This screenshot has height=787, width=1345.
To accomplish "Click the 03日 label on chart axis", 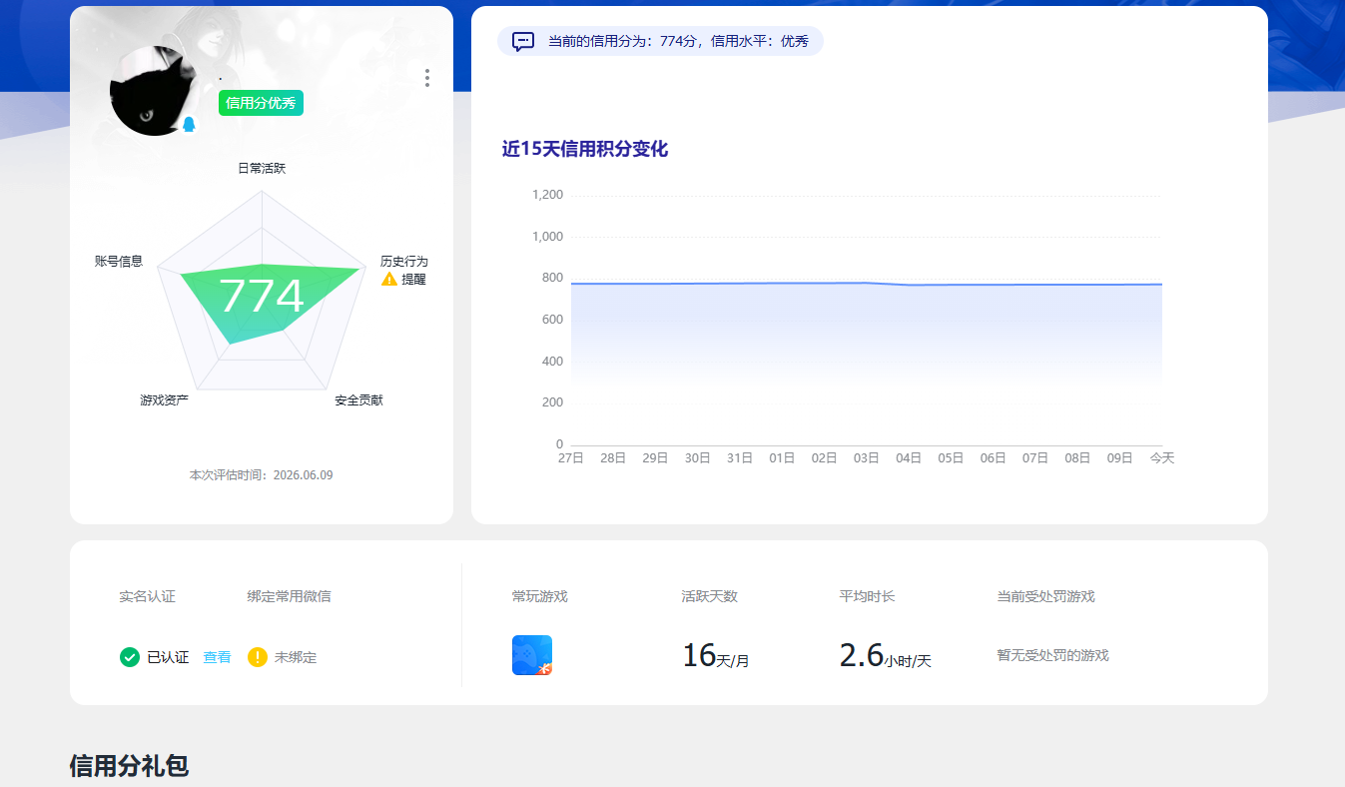I will (x=867, y=458).
